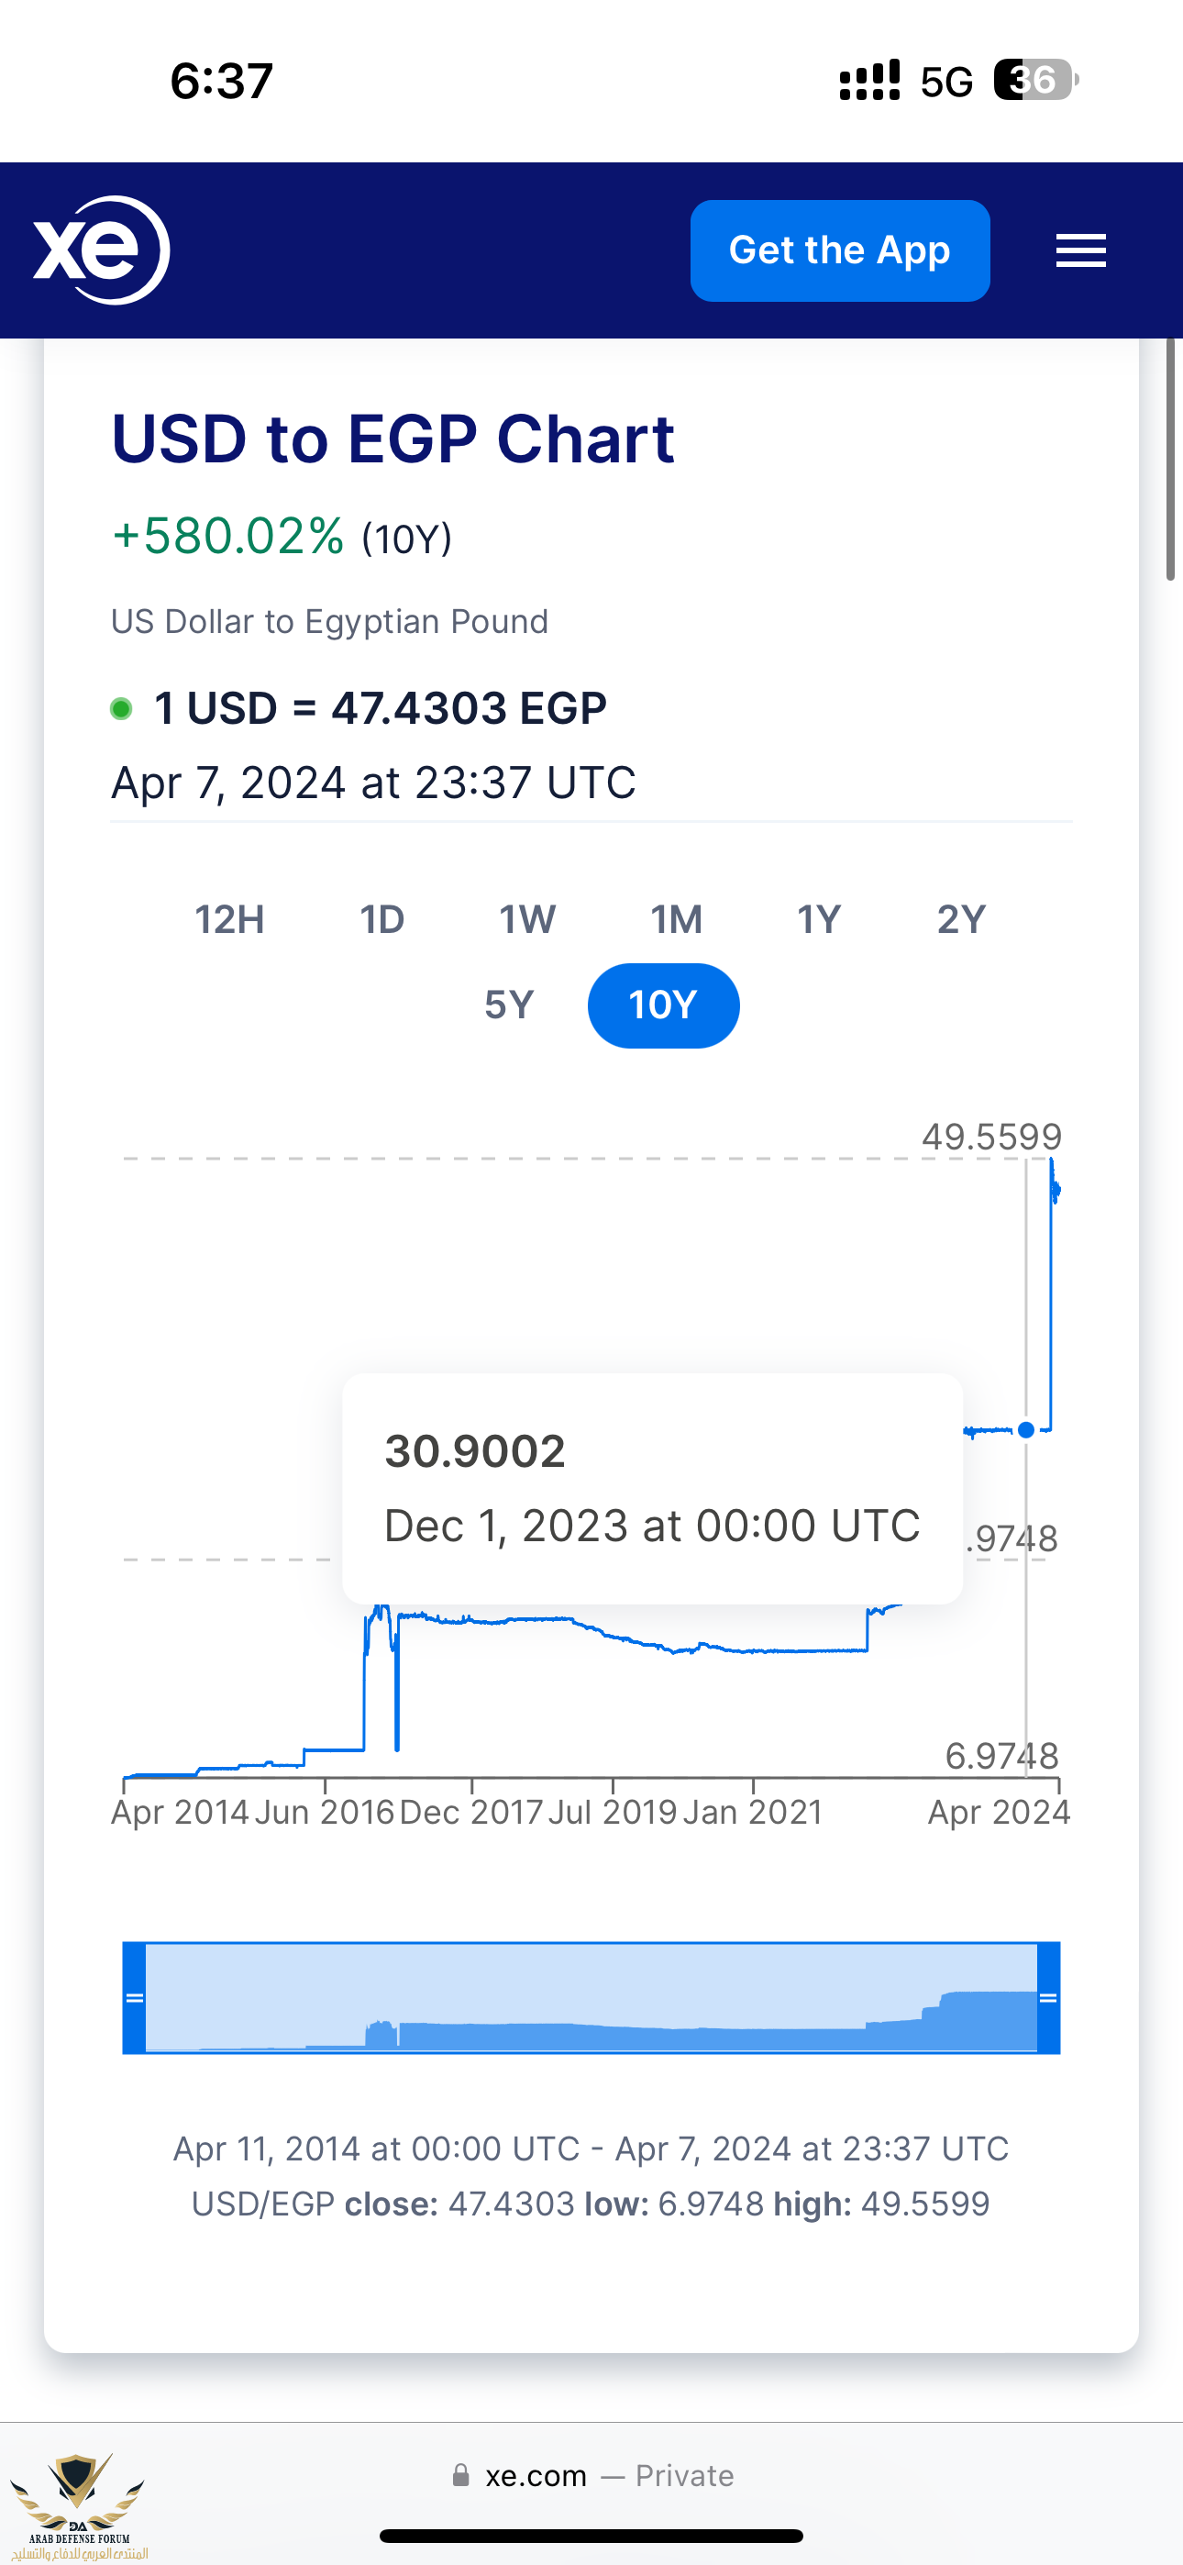Click the right range slider handle

click(x=1047, y=1996)
